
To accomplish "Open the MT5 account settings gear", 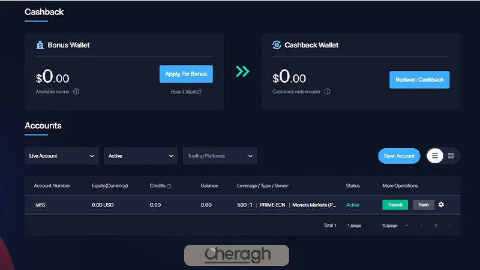I will click(441, 205).
